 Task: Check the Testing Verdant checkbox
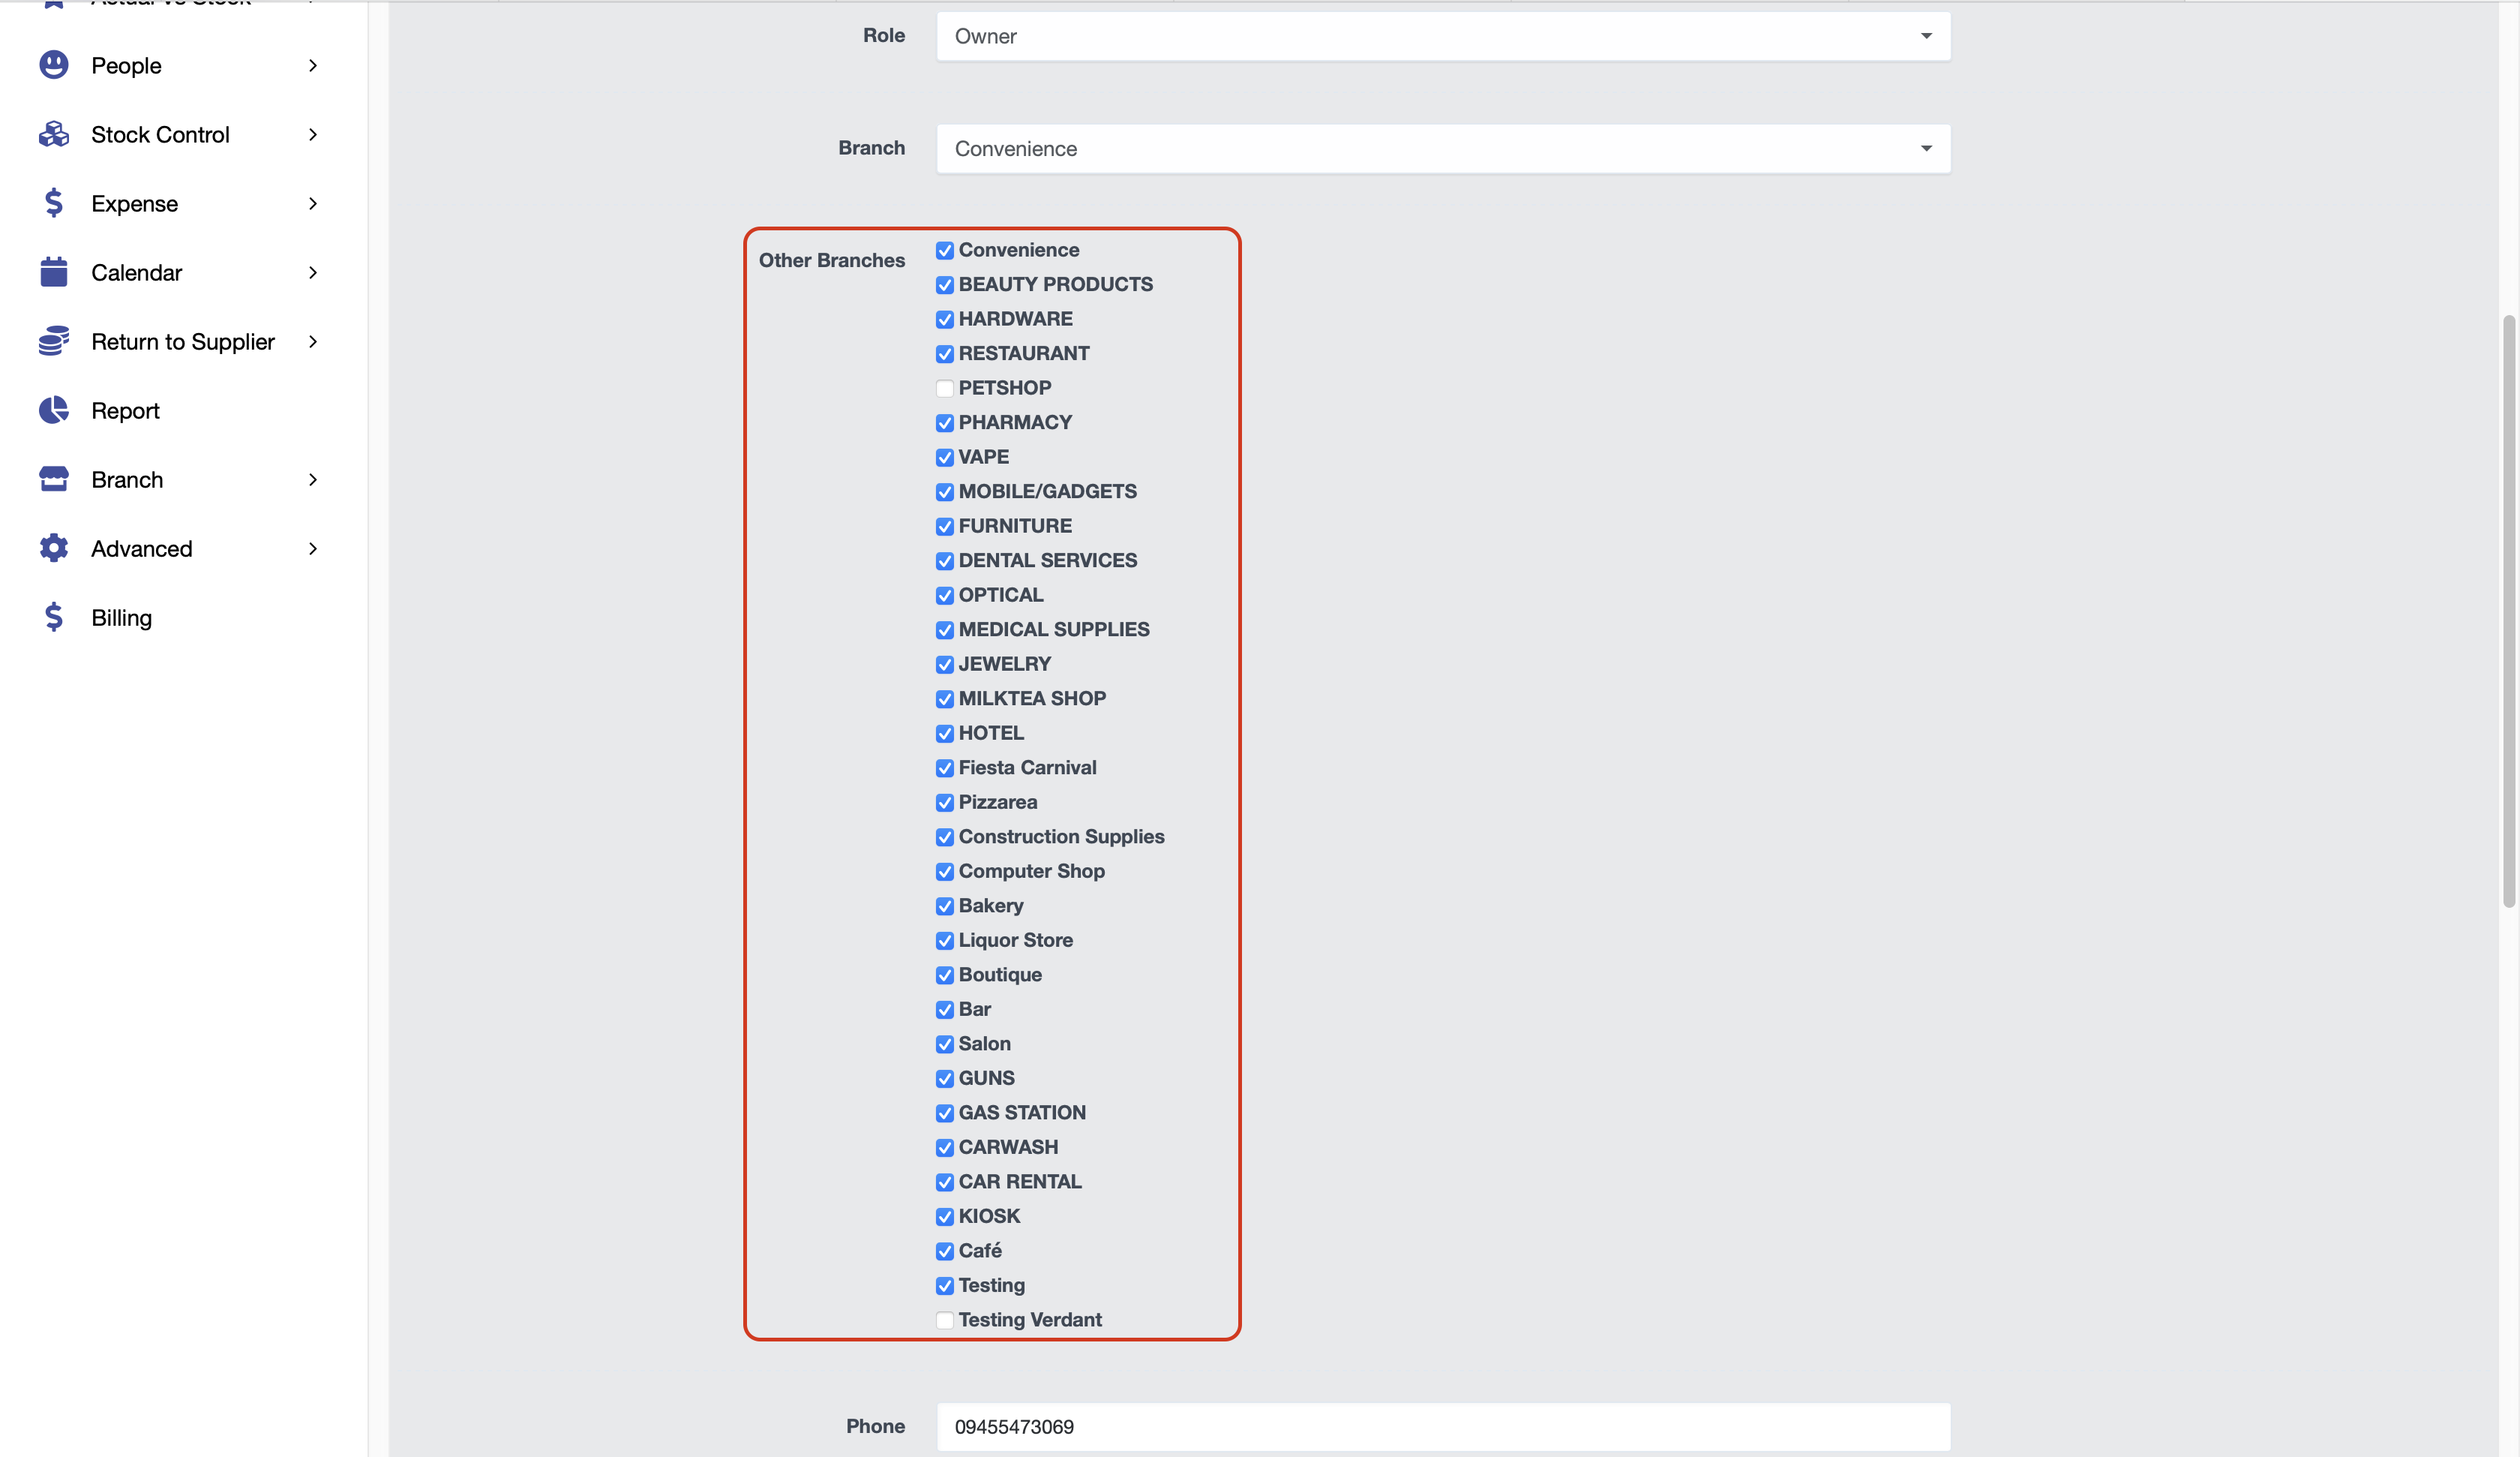(x=944, y=1320)
